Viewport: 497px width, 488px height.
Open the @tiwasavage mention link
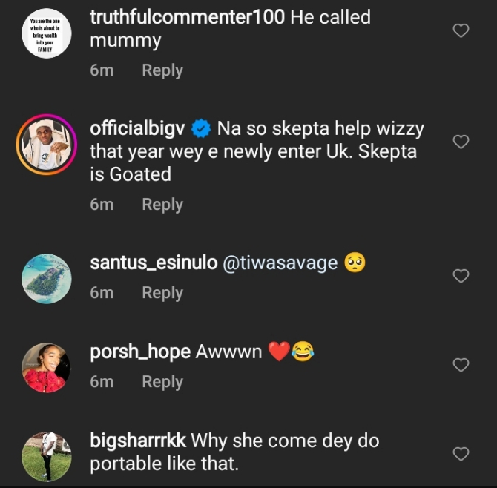[280, 263]
